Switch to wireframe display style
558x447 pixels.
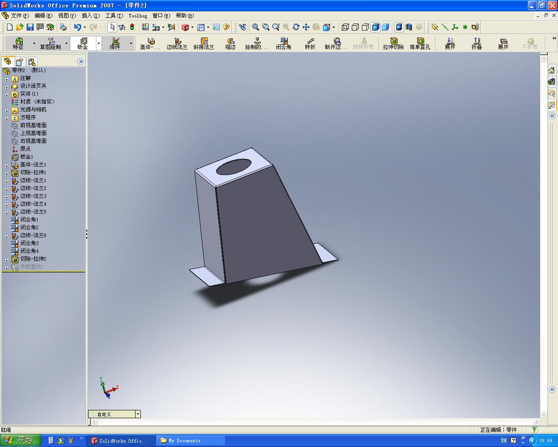click(345, 27)
